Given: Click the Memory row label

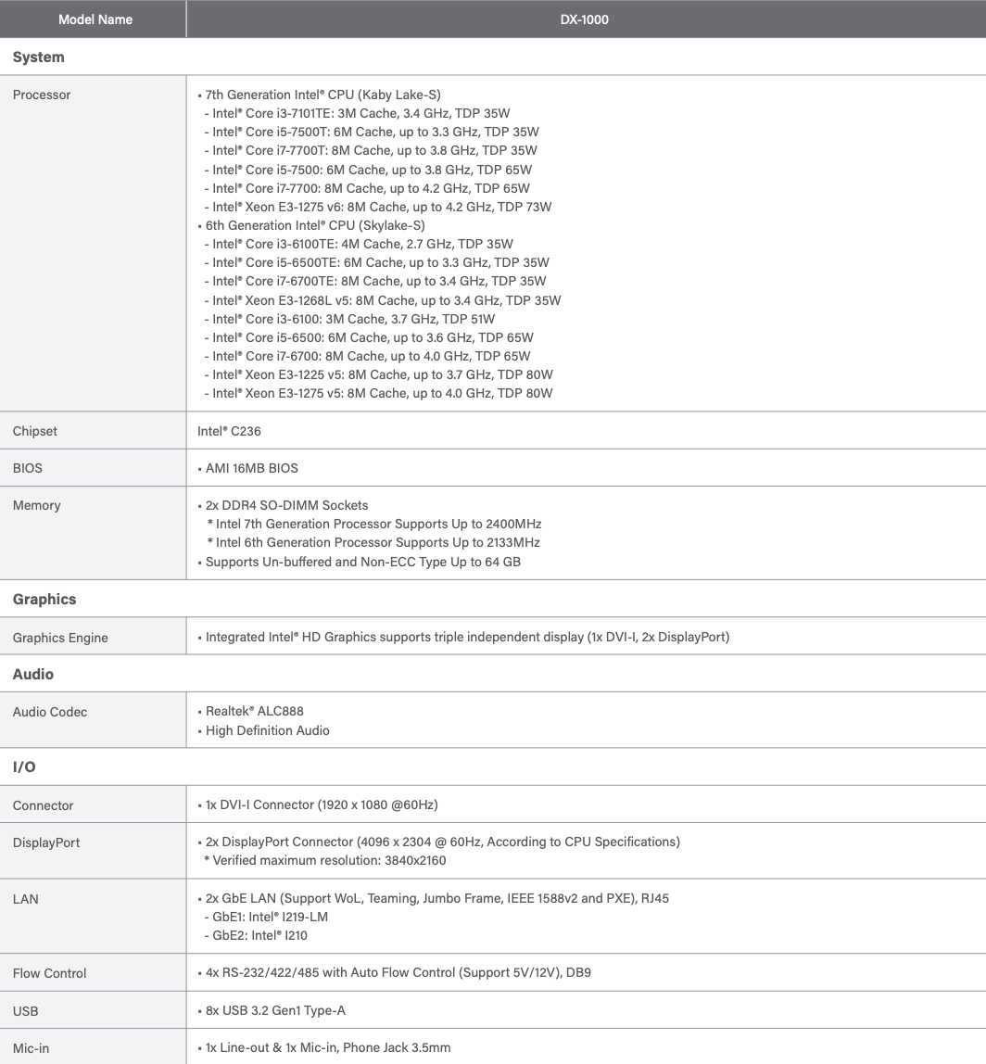Looking at the screenshot, I should pyautogui.click(x=37, y=505).
